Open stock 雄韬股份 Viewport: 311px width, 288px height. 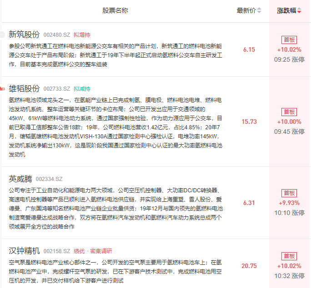24,88
